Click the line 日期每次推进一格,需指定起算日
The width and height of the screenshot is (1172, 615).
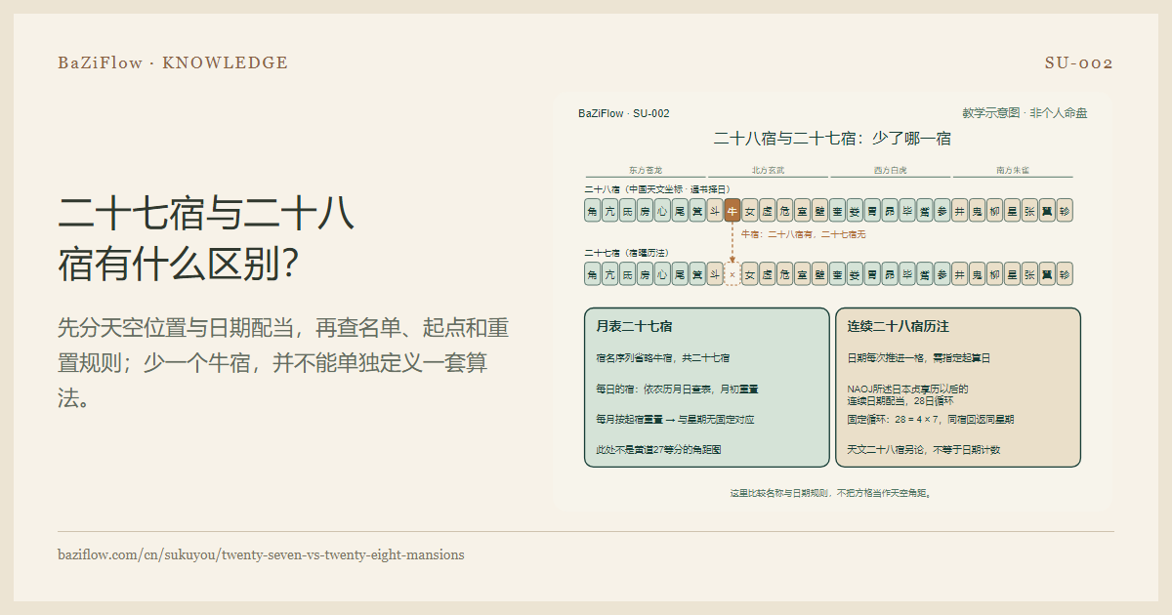pyautogui.click(x=918, y=358)
